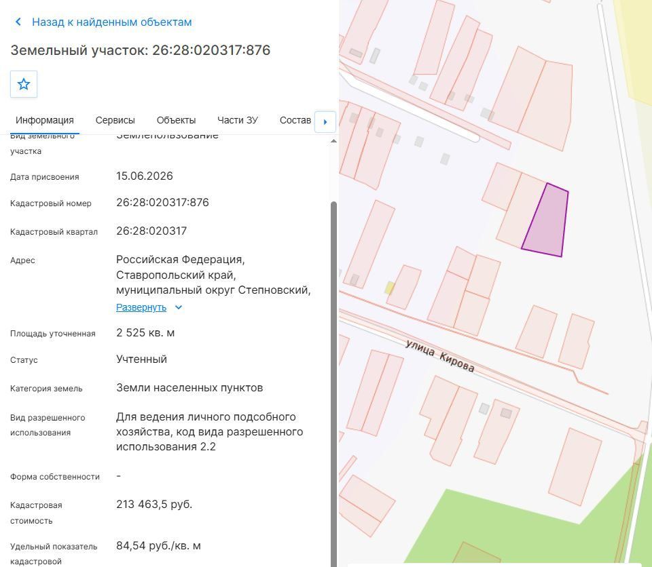Click the 'Российская Федерация' address text
Viewport: 652px width, 567px height.
[180, 259]
